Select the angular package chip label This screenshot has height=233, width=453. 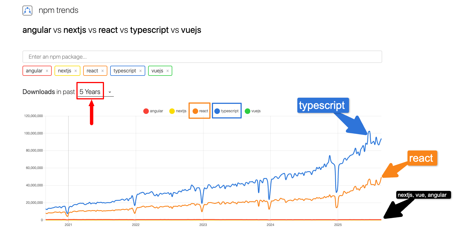point(34,71)
